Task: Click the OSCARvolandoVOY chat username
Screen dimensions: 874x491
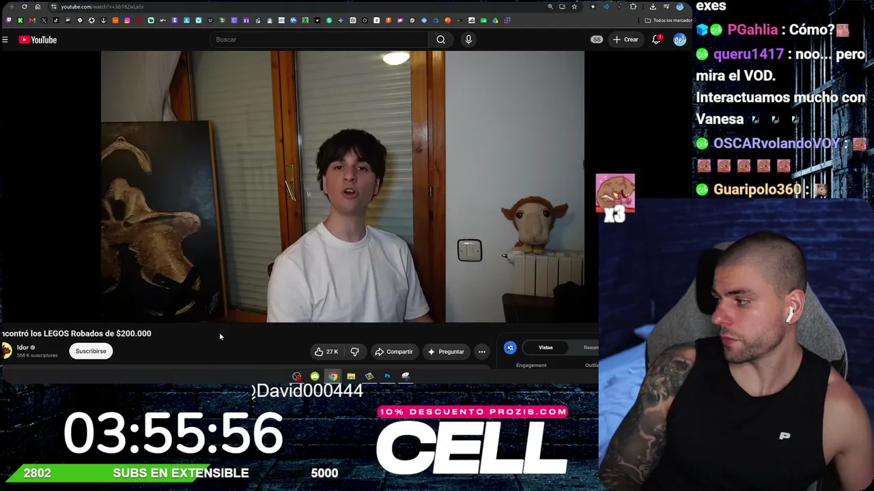Action: (777, 144)
